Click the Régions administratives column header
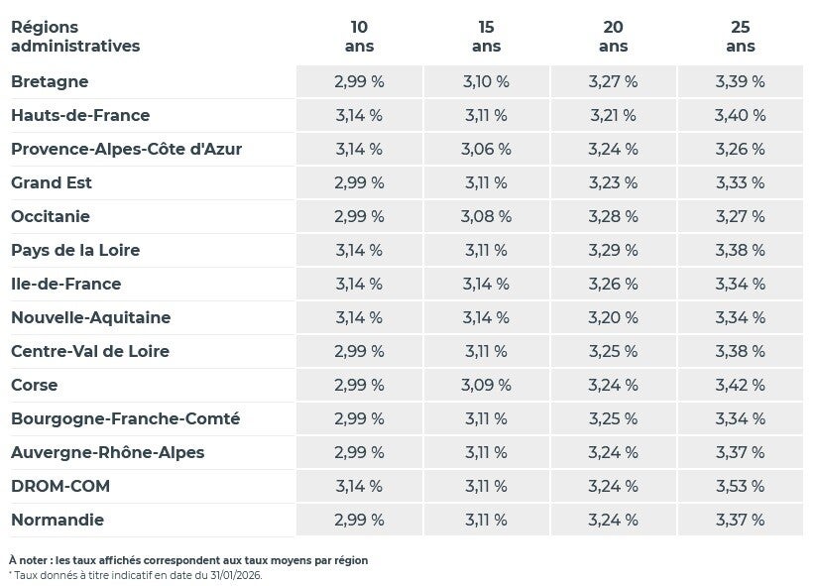 [75, 37]
